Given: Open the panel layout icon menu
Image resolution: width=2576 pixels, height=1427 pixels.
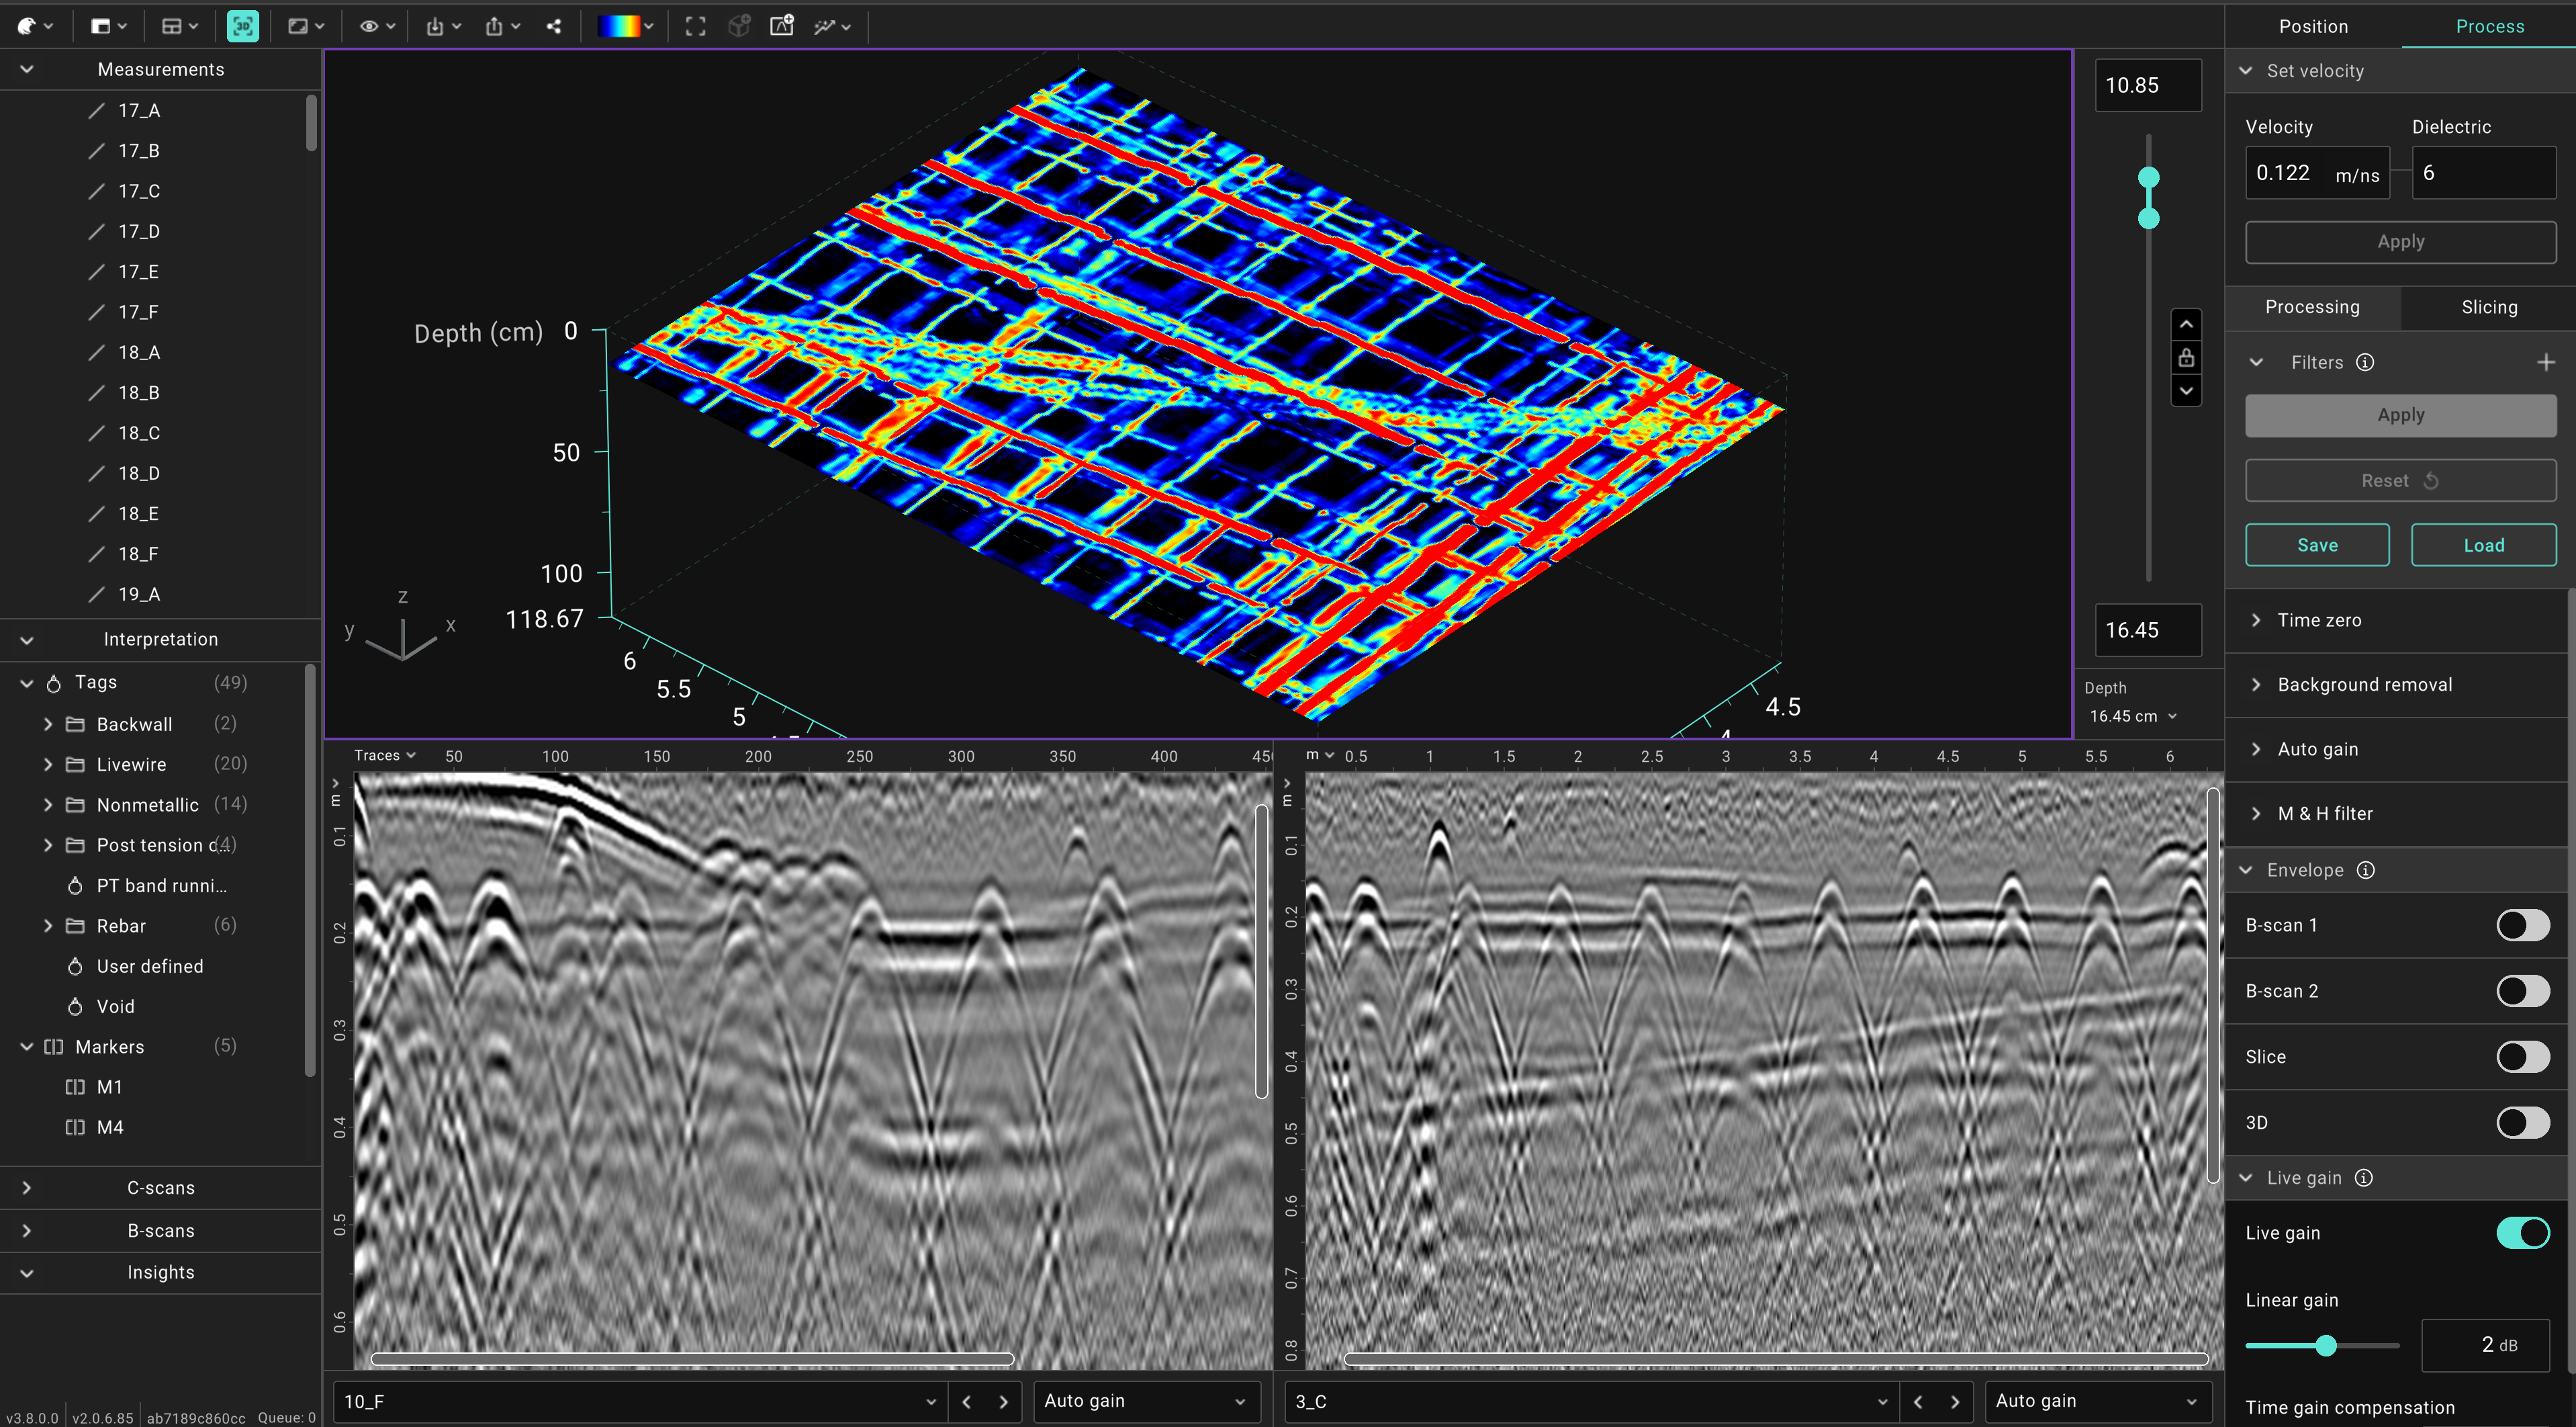Looking at the screenshot, I should click(x=108, y=26).
